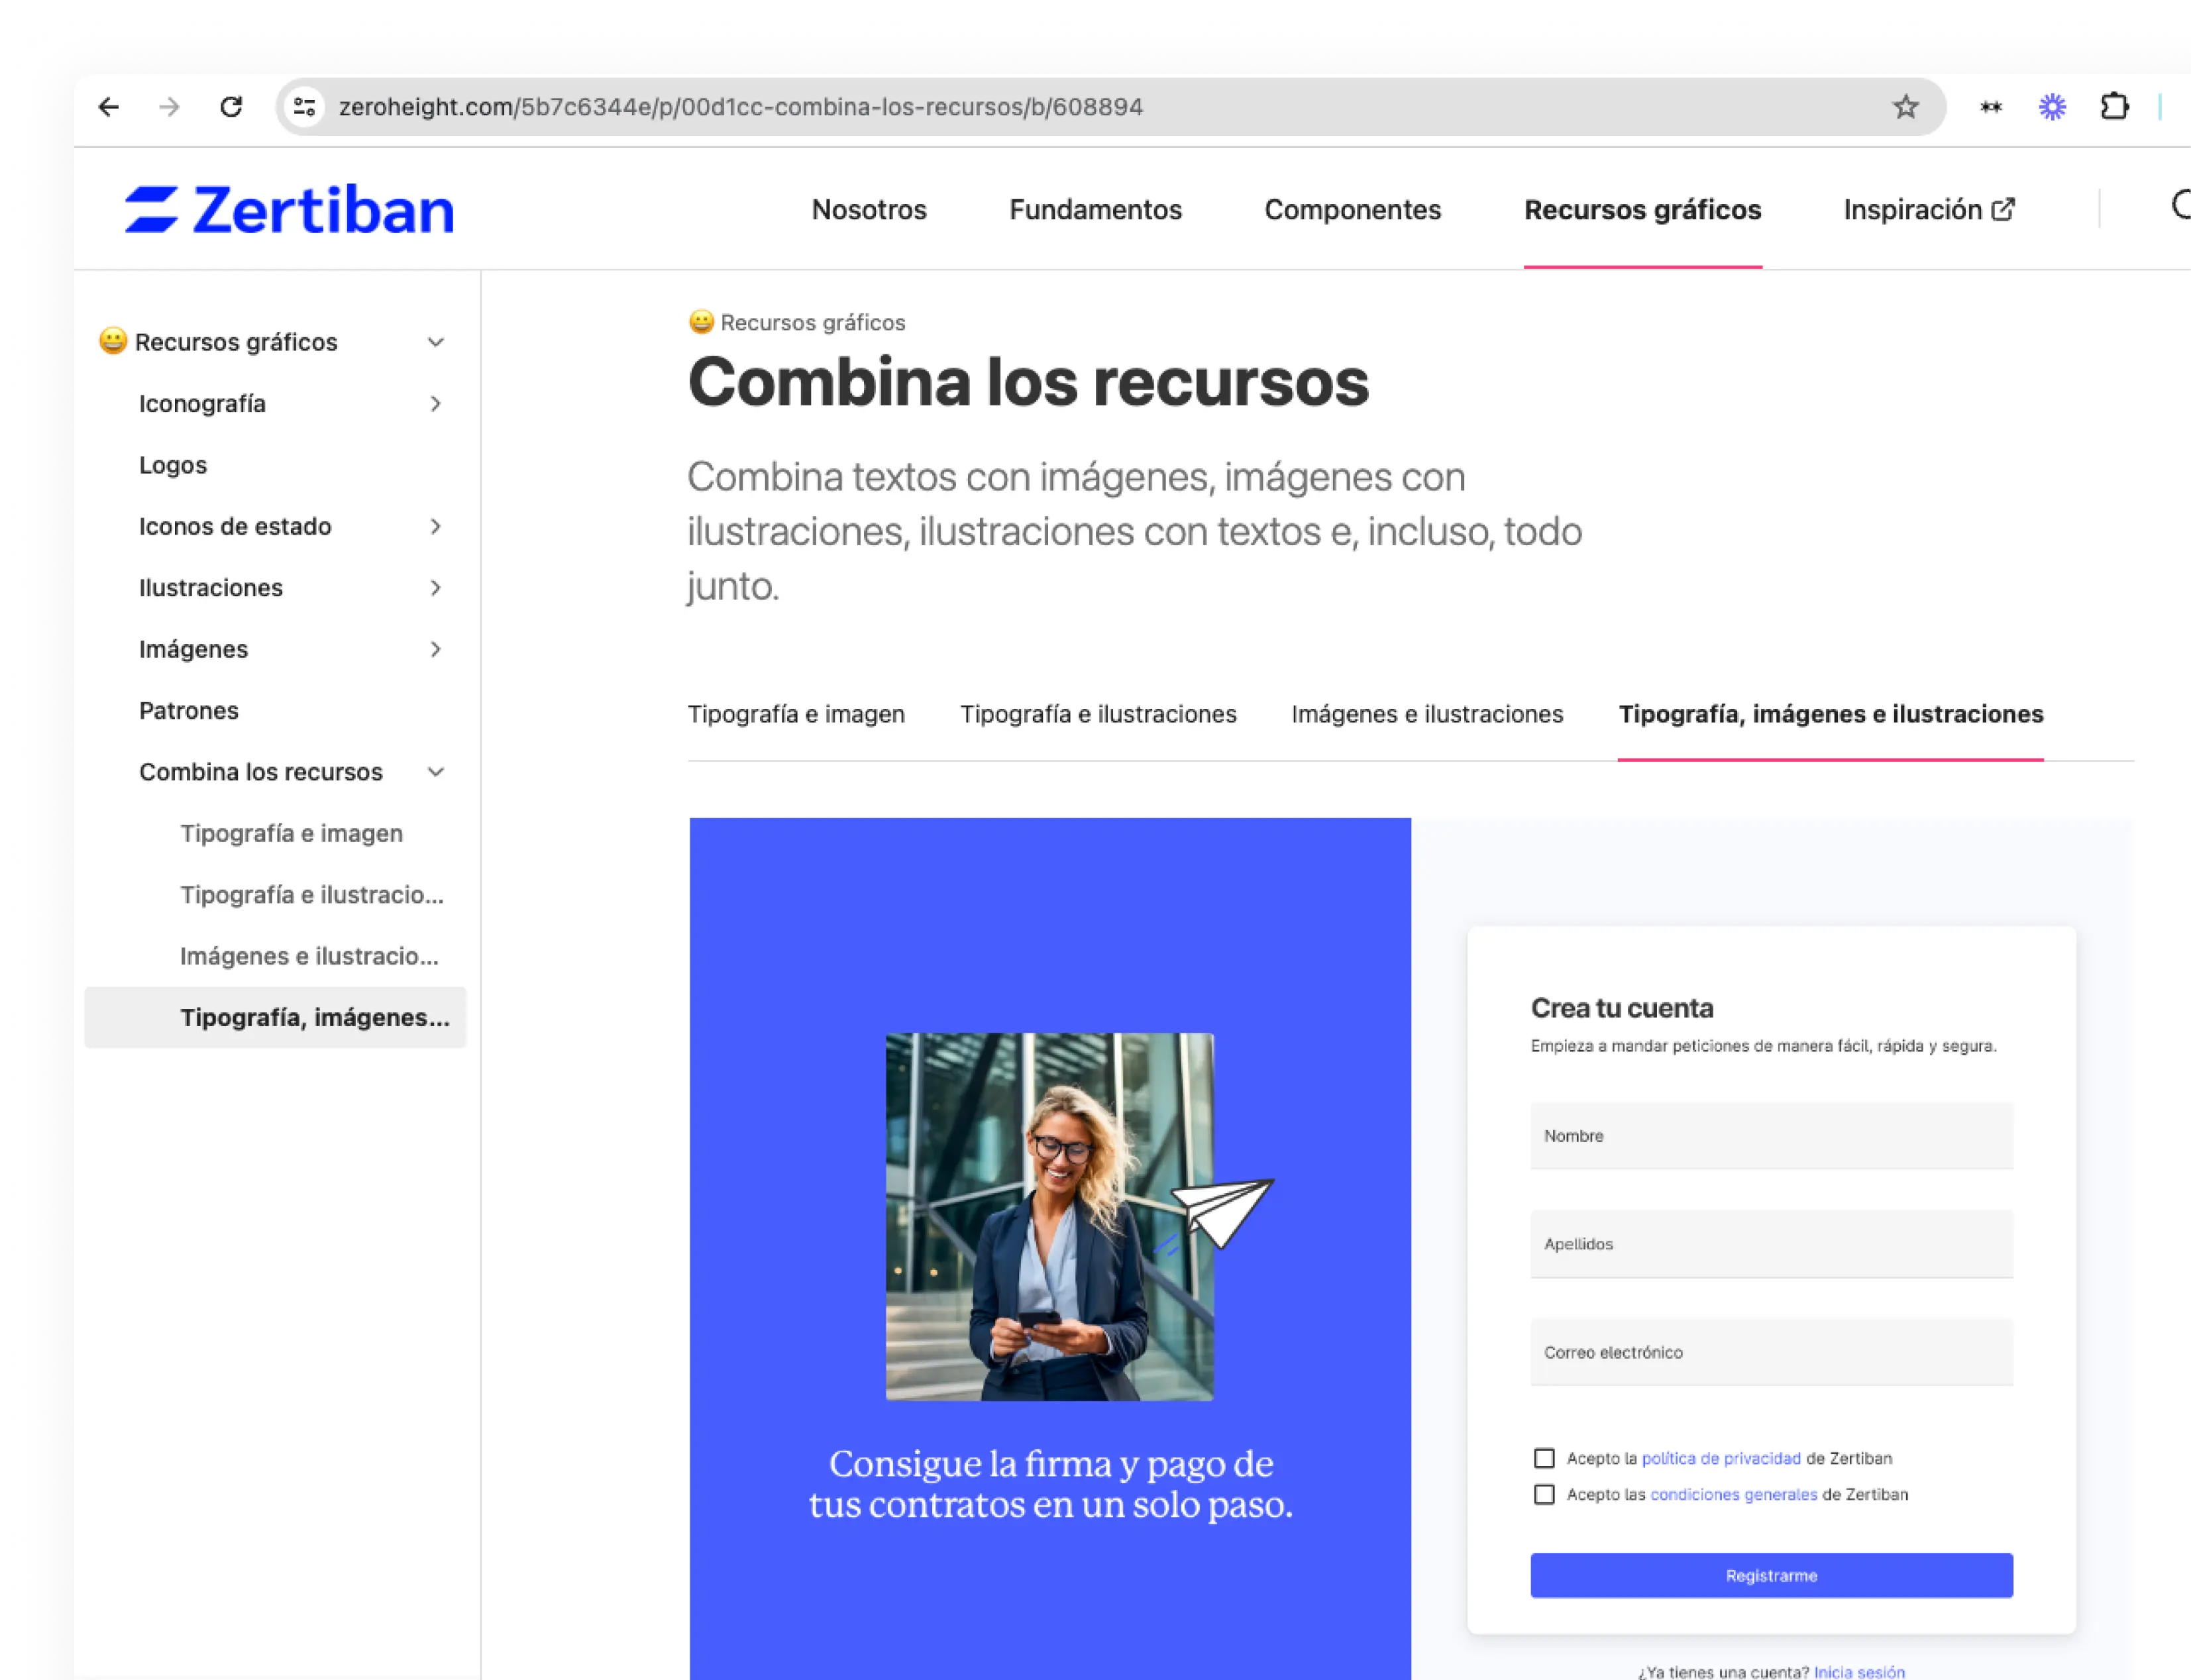Check the condiciones generales checkbox
2191x1680 pixels.
point(1544,1494)
